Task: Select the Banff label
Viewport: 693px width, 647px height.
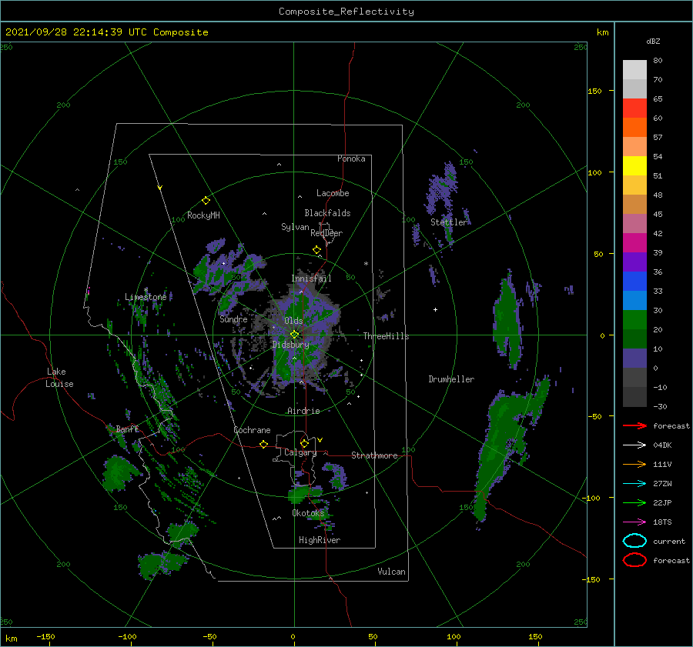Action: [127, 429]
